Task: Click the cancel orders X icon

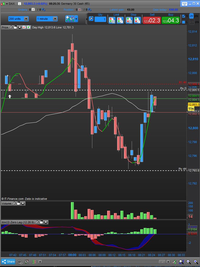Action: [x=33, y=10]
